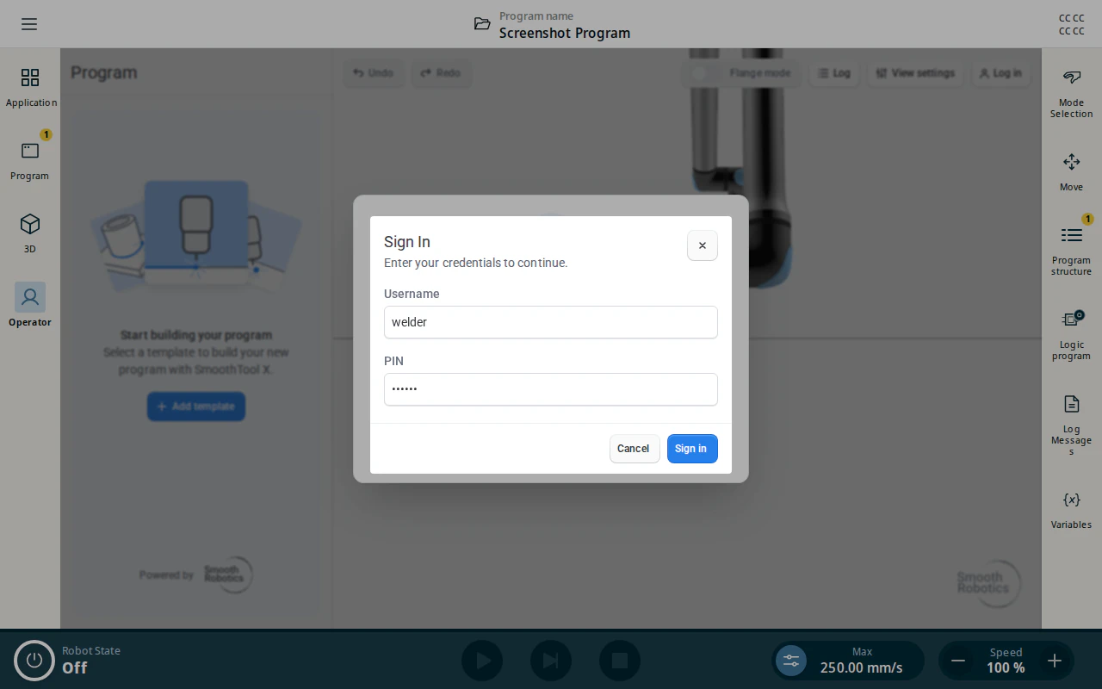
Task: Step to next program instruction
Action: (x=551, y=661)
